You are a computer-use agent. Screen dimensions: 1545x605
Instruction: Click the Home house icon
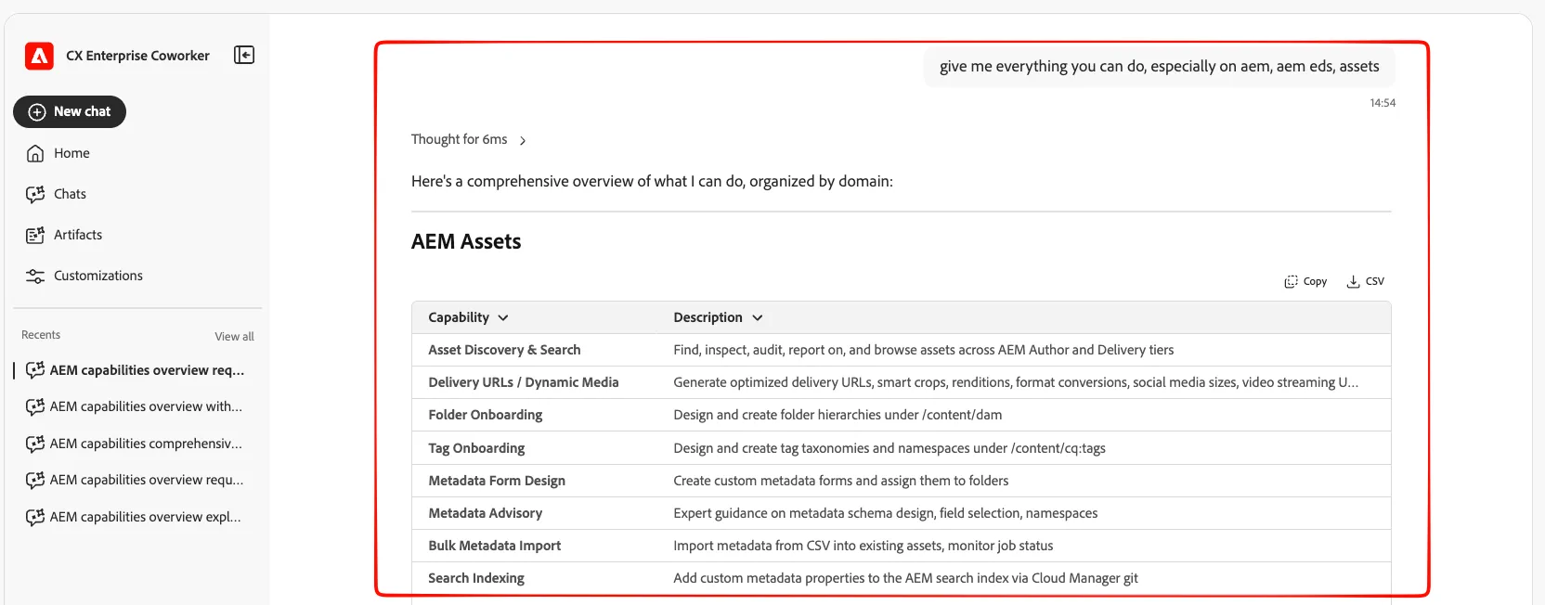(x=35, y=153)
